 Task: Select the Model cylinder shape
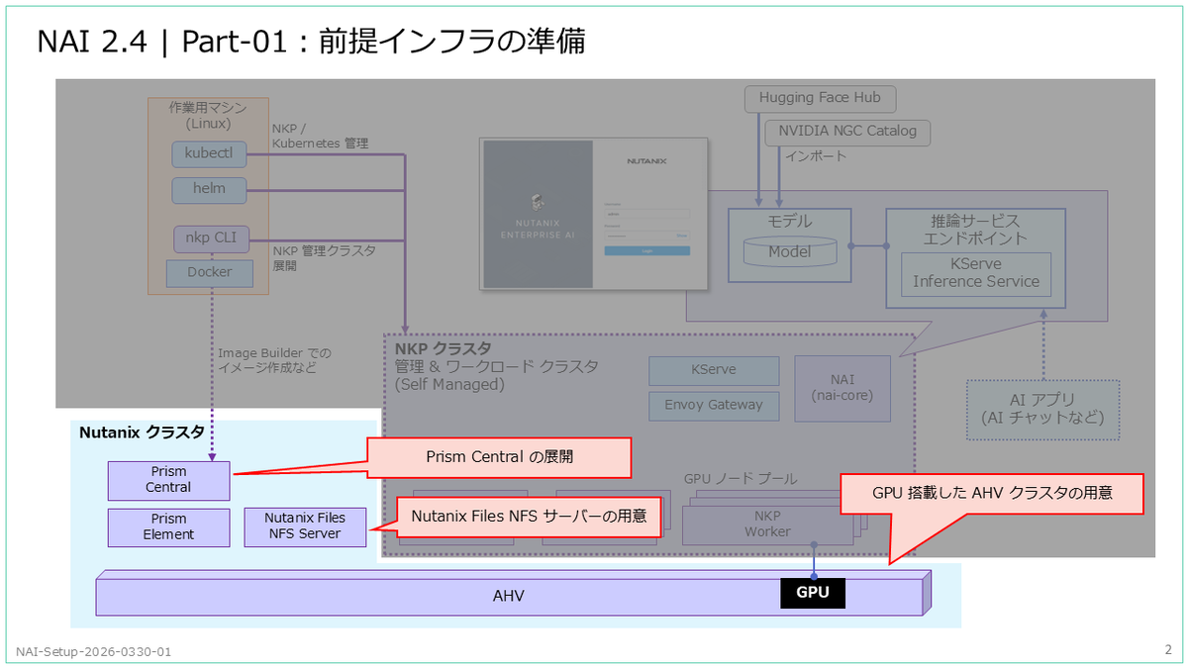(x=789, y=251)
